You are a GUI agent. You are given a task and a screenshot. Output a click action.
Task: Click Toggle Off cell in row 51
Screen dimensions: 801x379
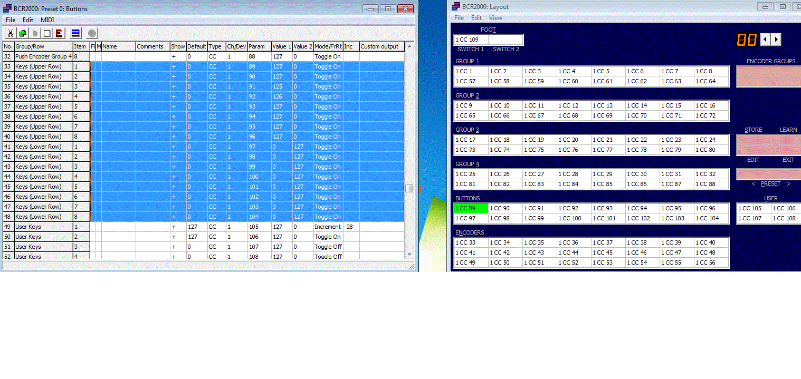click(x=328, y=247)
